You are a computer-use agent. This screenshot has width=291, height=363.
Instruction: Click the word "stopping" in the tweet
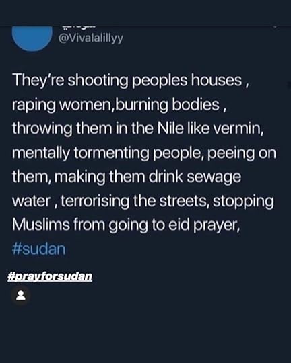tap(243, 201)
